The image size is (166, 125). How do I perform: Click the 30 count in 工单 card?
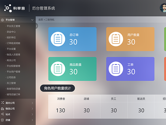click(131, 71)
